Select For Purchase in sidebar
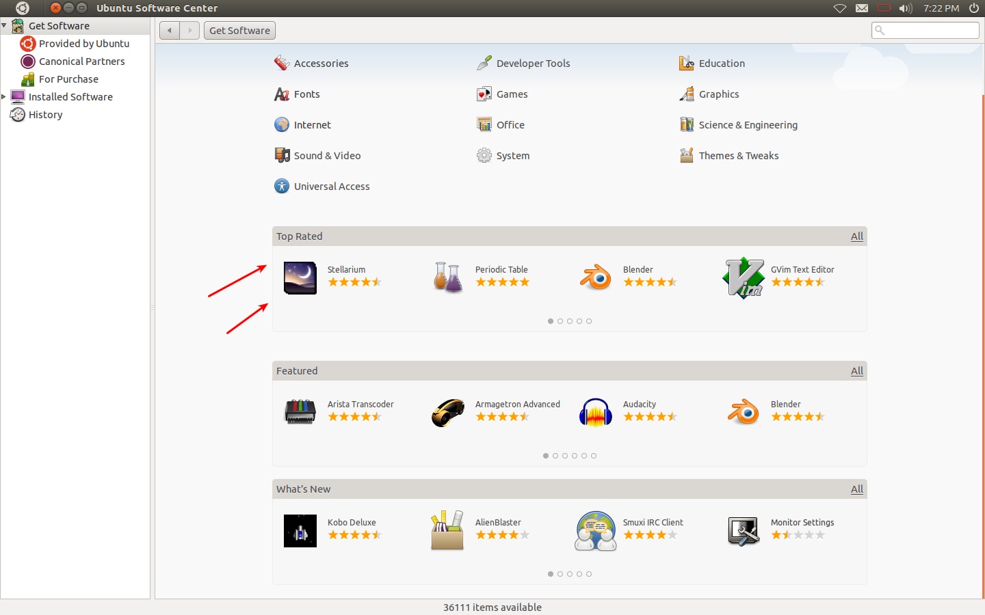The width and height of the screenshot is (985, 615). 68,79
